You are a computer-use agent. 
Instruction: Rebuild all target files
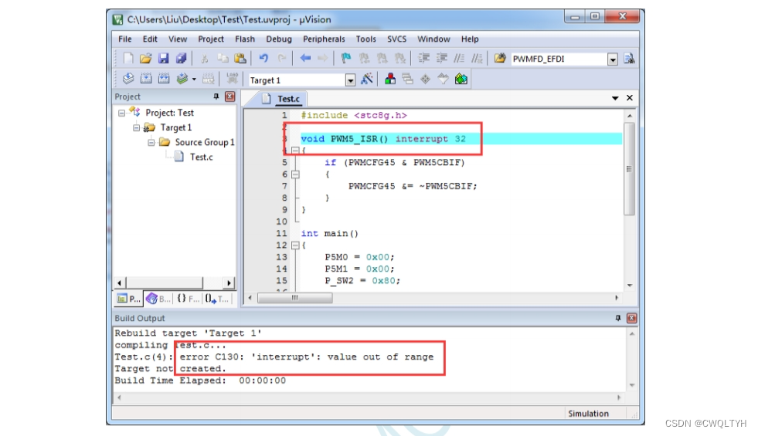tap(164, 79)
